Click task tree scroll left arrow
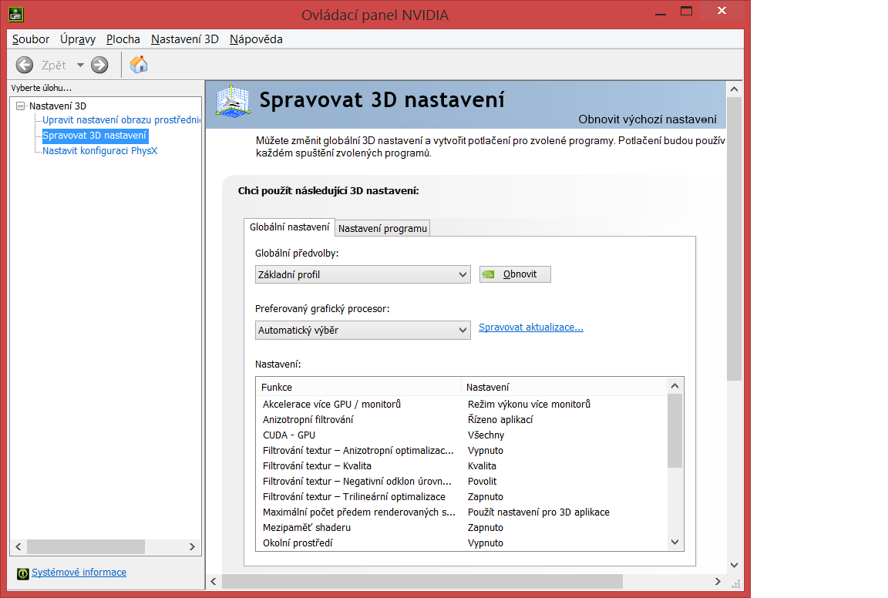The width and height of the screenshot is (888, 598). tap(18, 547)
